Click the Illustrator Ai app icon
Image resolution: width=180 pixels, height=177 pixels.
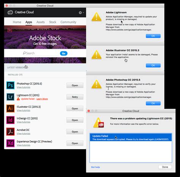click(x=10, y=108)
